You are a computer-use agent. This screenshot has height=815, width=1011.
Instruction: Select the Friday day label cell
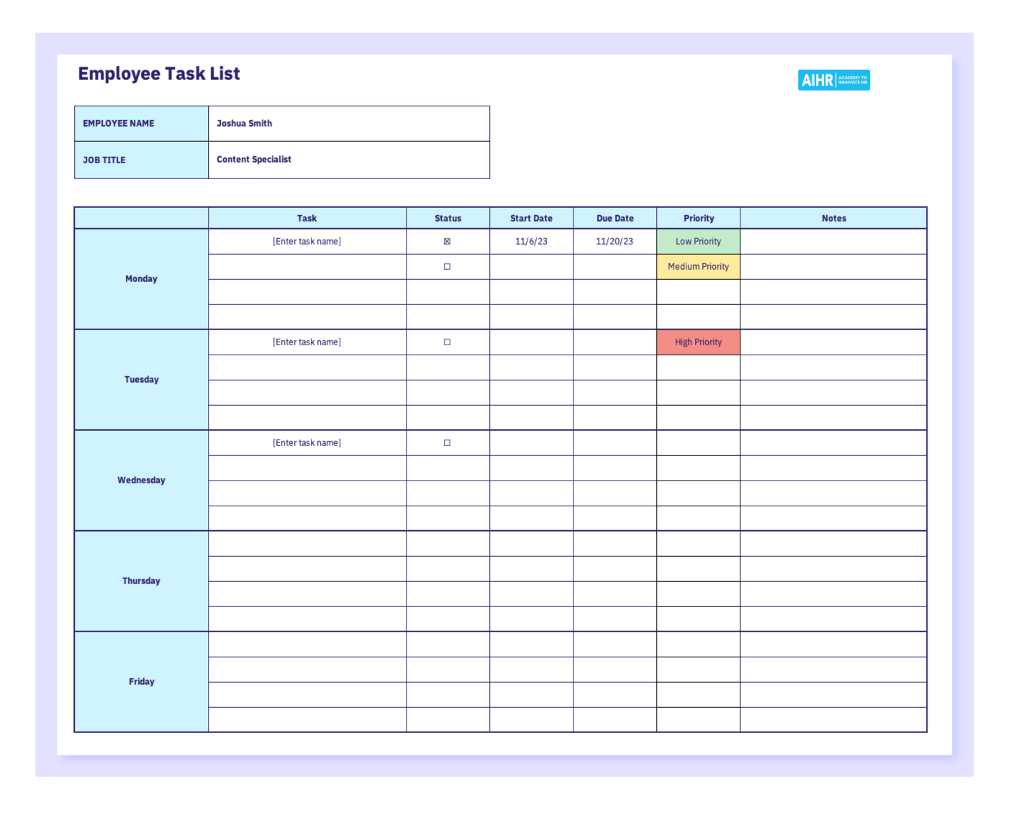tap(141, 682)
